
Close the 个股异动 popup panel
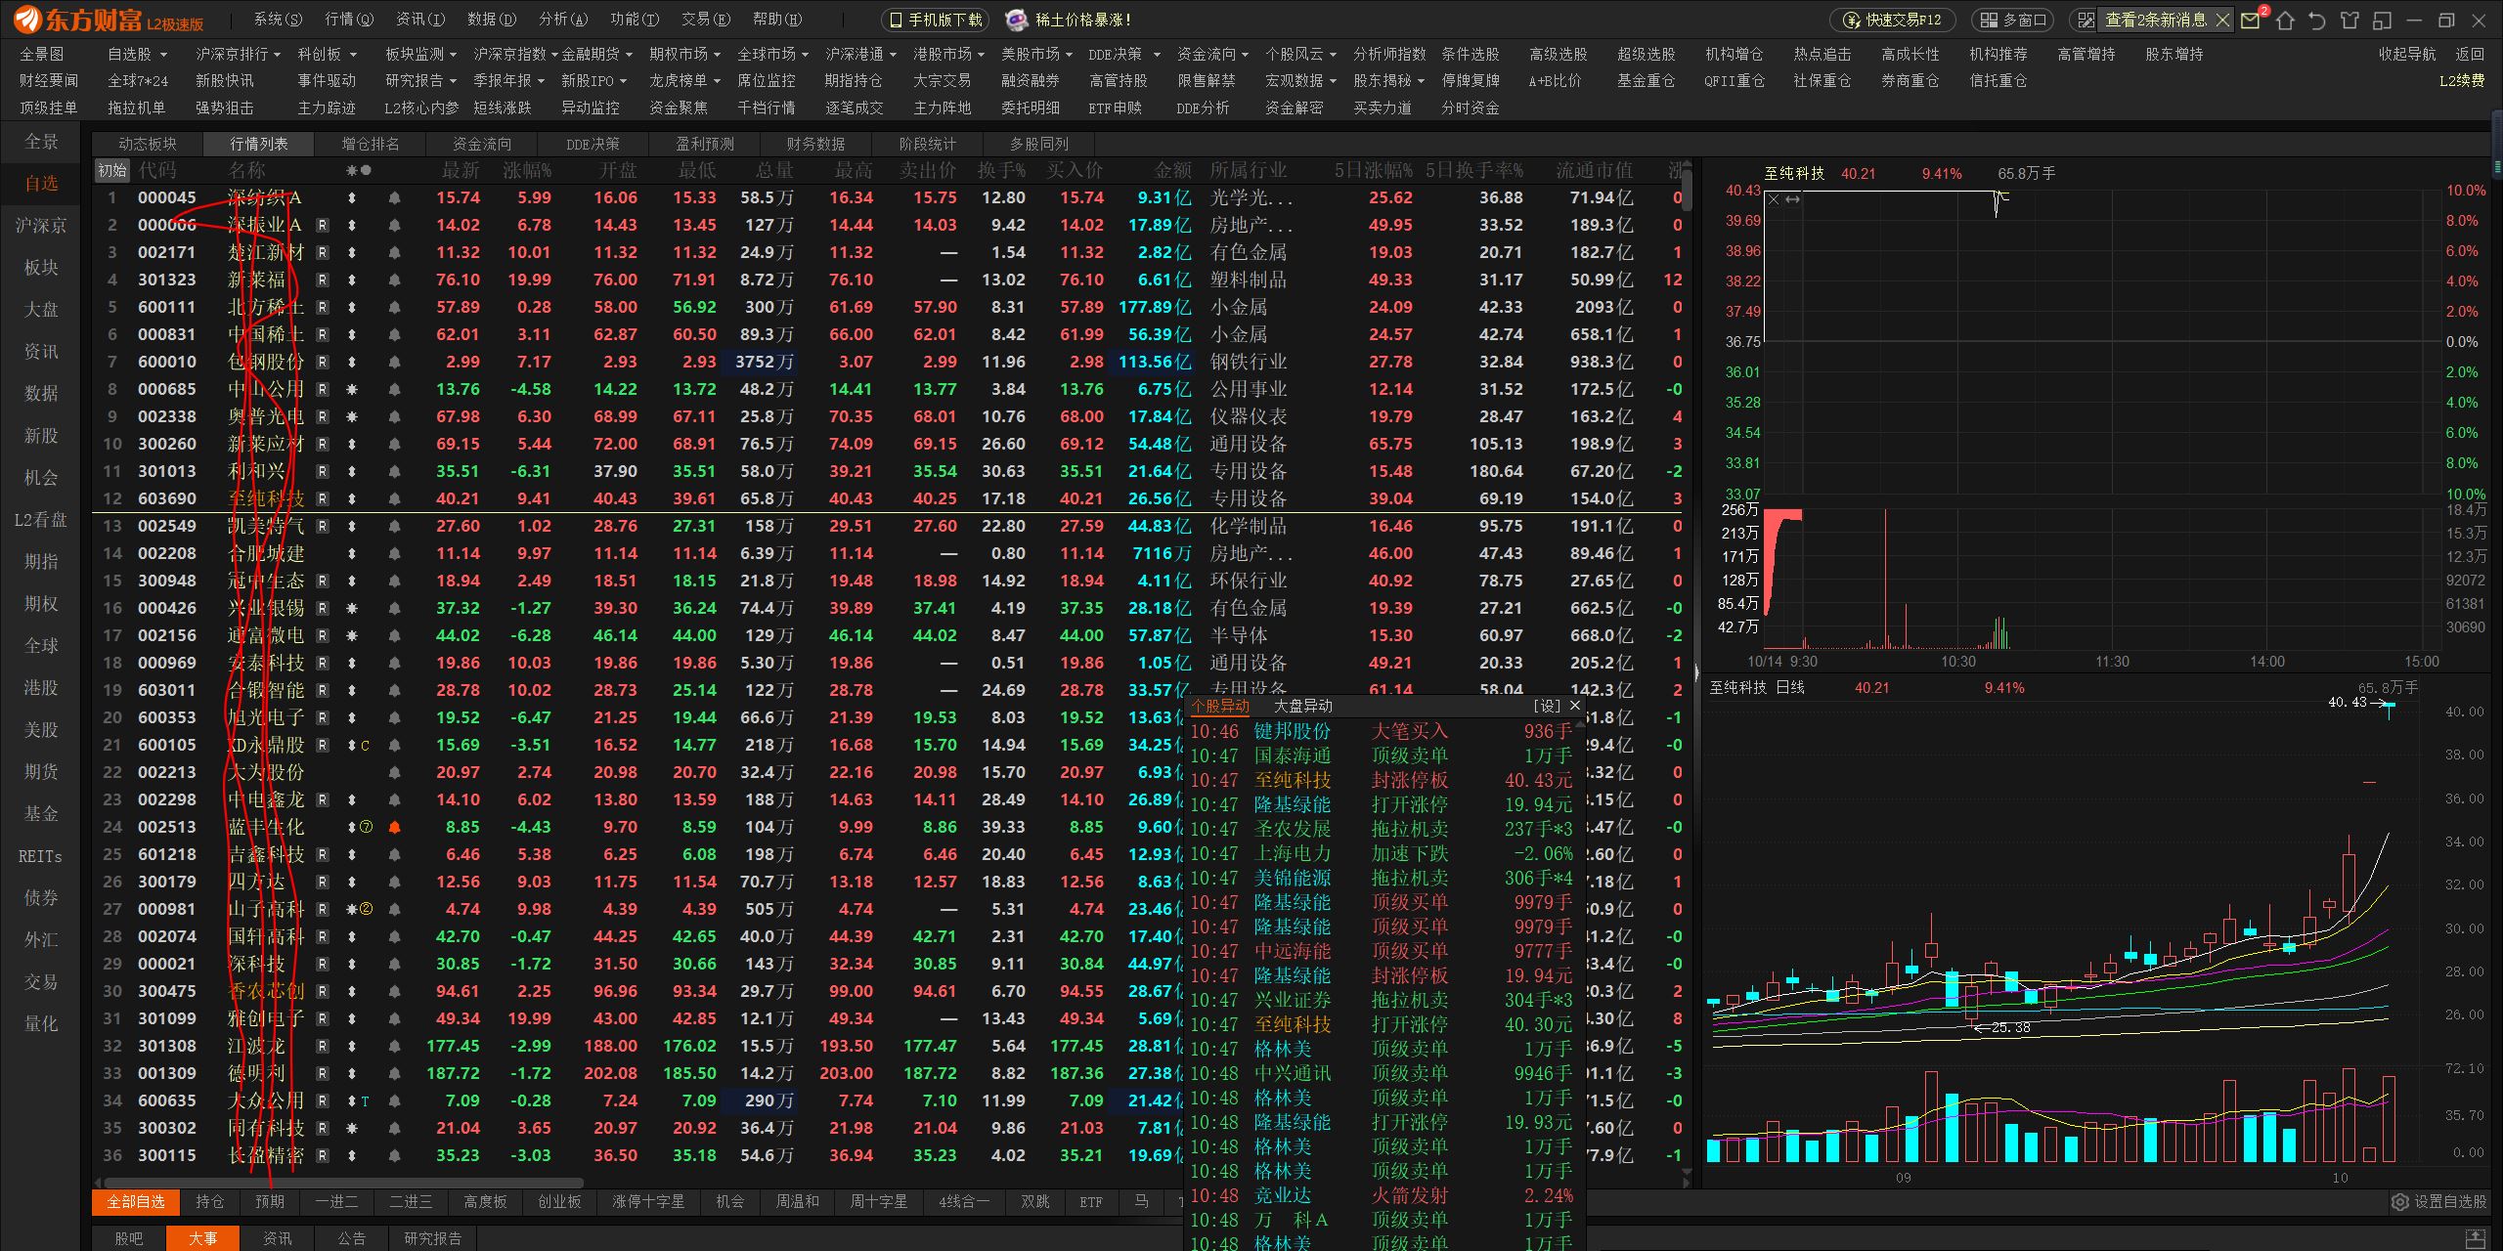[1575, 705]
